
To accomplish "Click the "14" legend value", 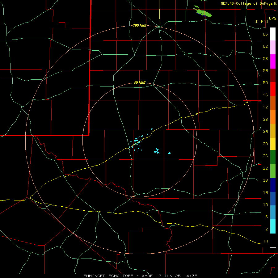I will [x=265, y=192].
